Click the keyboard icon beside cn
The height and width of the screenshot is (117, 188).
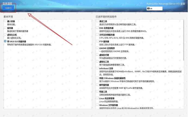point(148,8)
